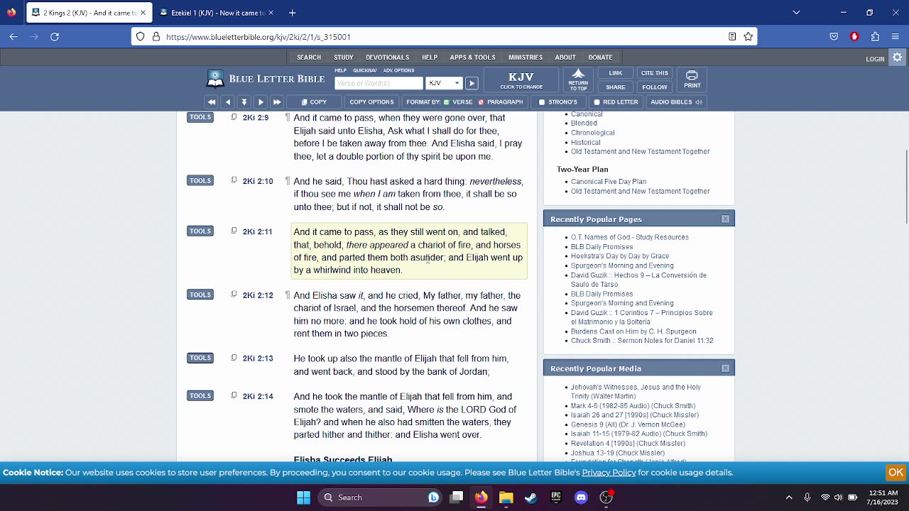Click the Windows Start button
The height and width of the screenshot is (511, 909).
[x=303, y=498]
